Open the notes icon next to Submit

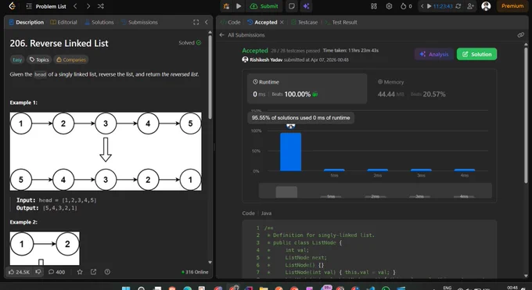tap(292, 6)
